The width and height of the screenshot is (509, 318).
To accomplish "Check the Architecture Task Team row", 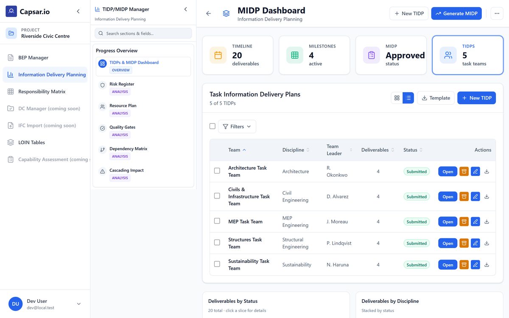I will pyautogui.click(x=217, y=171).
